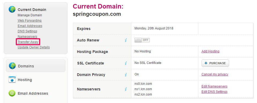
Task: Open the sidebar Email Addresses link under Current Domain
Action: pos(30,26)
